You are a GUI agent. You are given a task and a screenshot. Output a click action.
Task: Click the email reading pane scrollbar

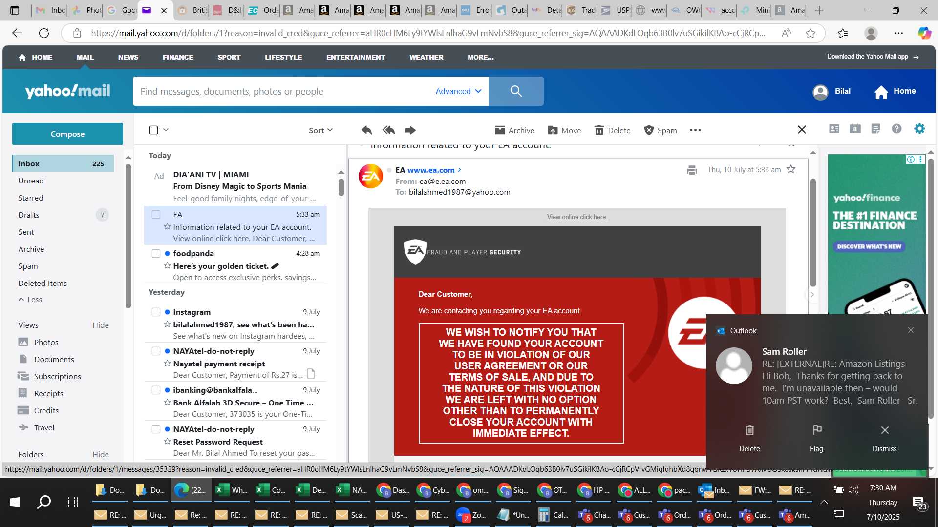[x=813, y=232]
